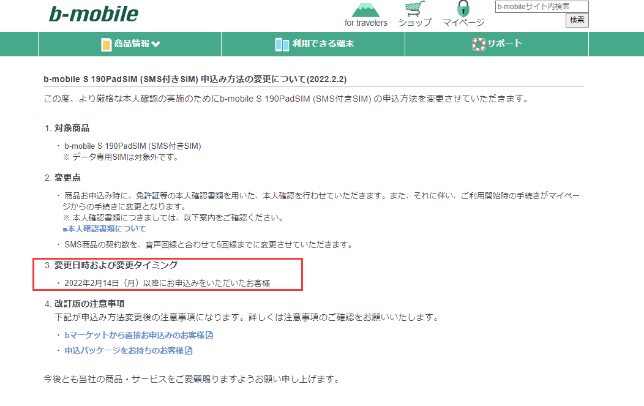644x406 pixels.
Task: Focus the b-mobileサイト内検索 search field
Action: [x=541, y=7]
